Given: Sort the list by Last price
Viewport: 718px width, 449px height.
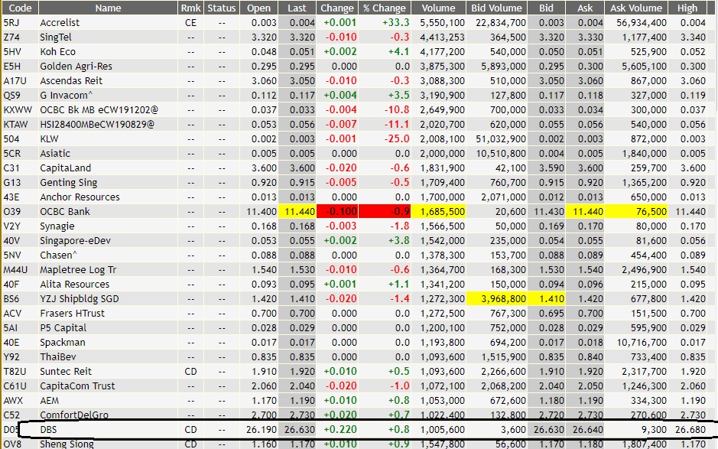Looking at the screenshot, I should coord(297,8).
